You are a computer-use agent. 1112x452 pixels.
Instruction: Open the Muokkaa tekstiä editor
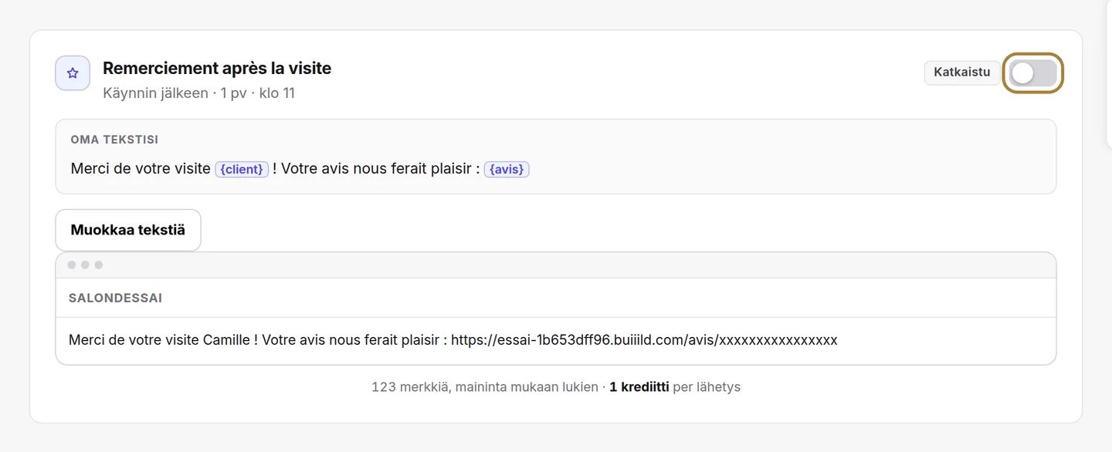coord(128,230)
